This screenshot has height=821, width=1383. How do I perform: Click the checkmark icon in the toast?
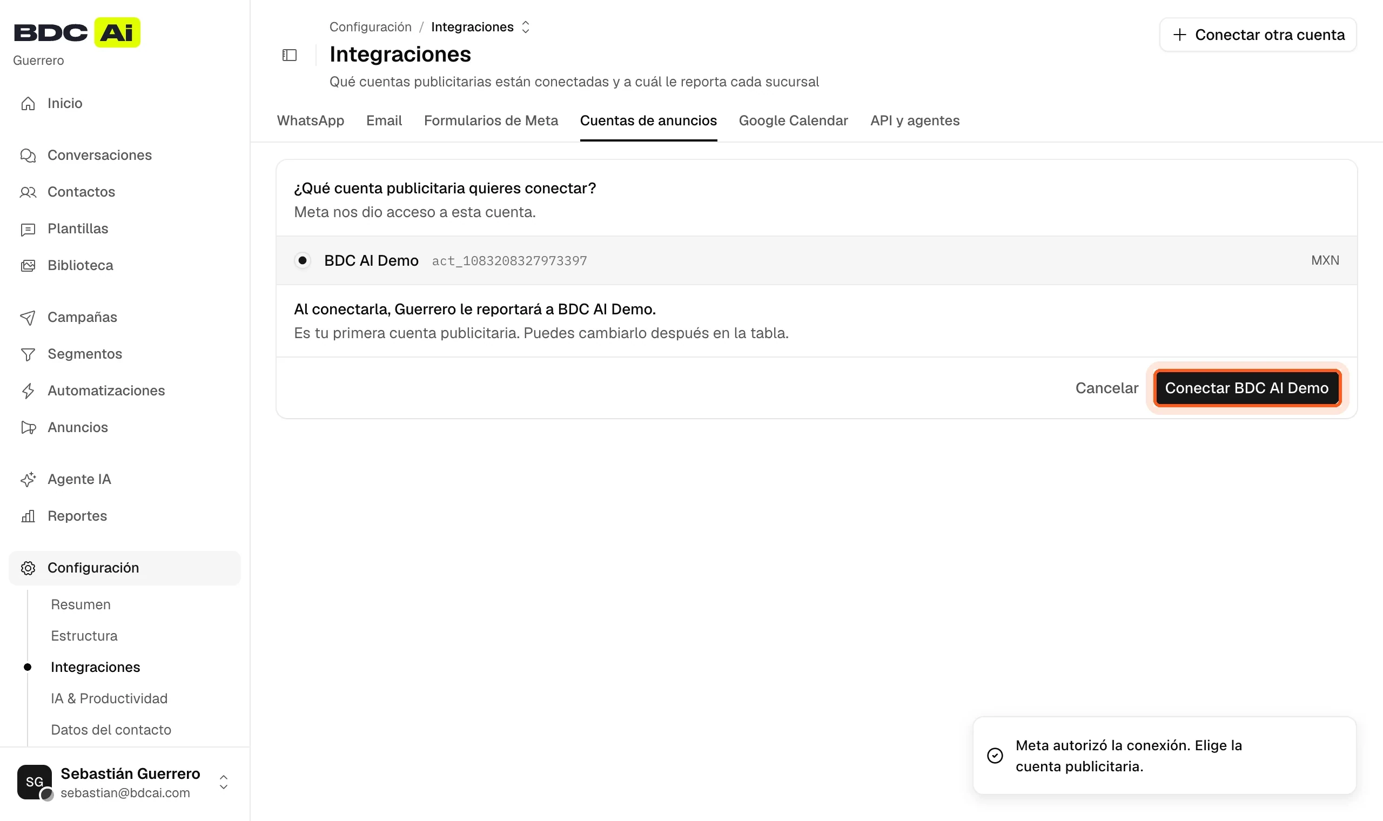(995, 756)
